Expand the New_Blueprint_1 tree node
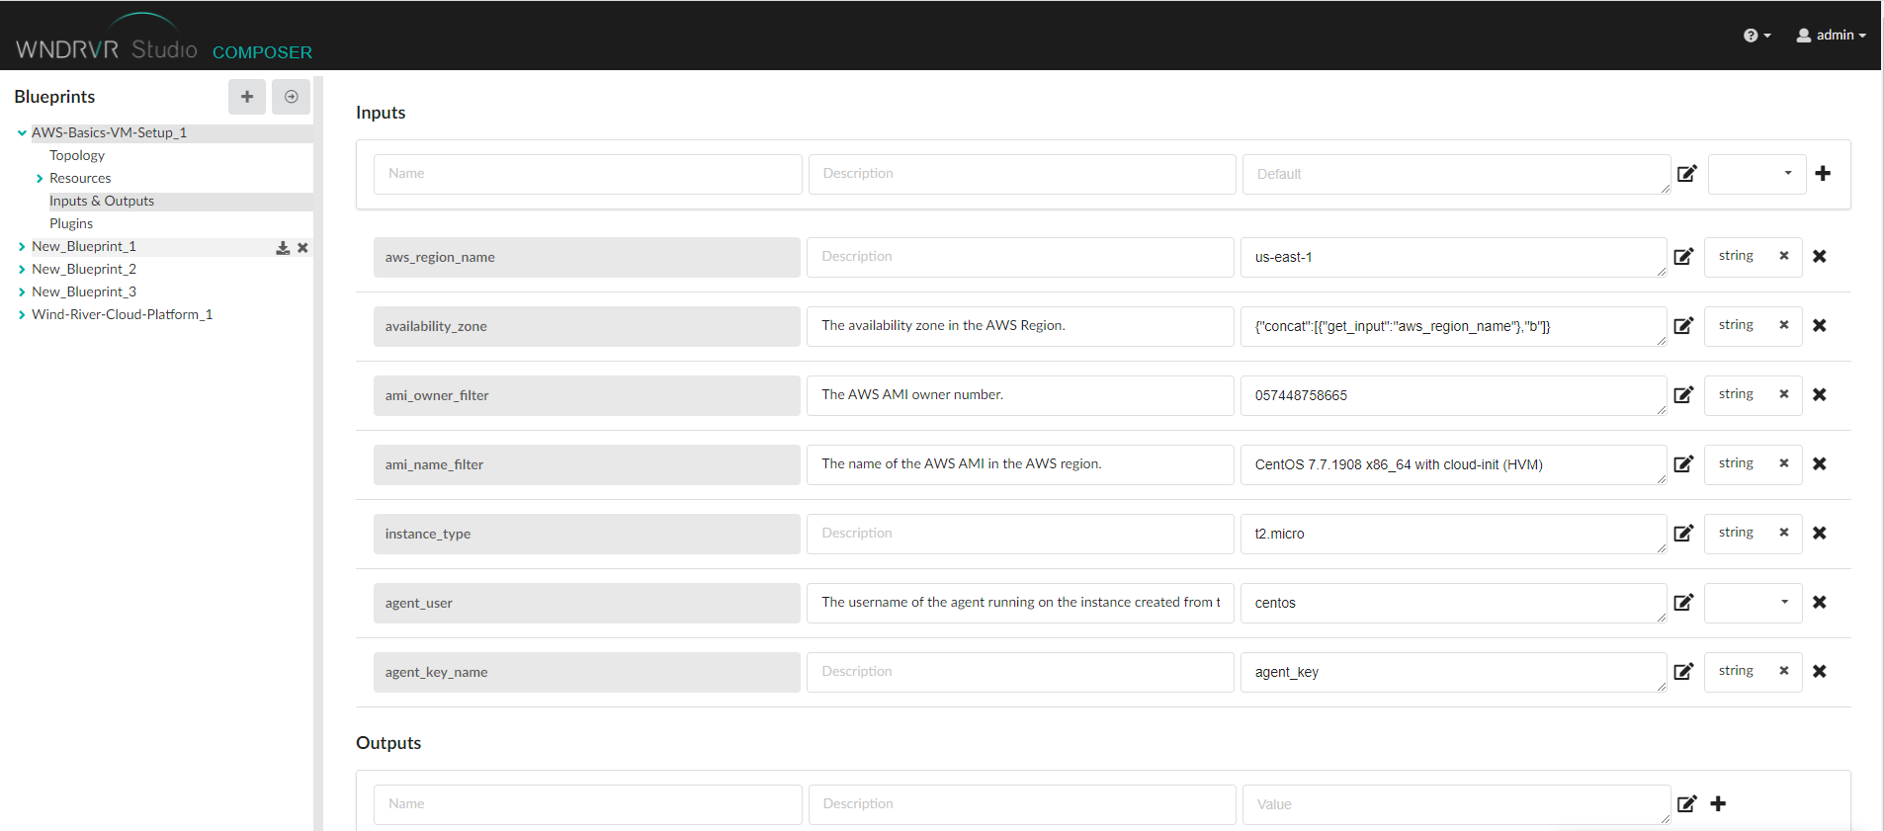The image size is (1884, 831). (22, 247)
